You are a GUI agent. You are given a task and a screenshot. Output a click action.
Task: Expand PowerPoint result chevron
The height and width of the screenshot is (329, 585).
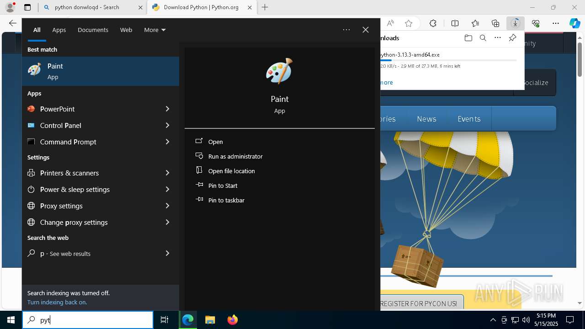click(x=167, y=109)
